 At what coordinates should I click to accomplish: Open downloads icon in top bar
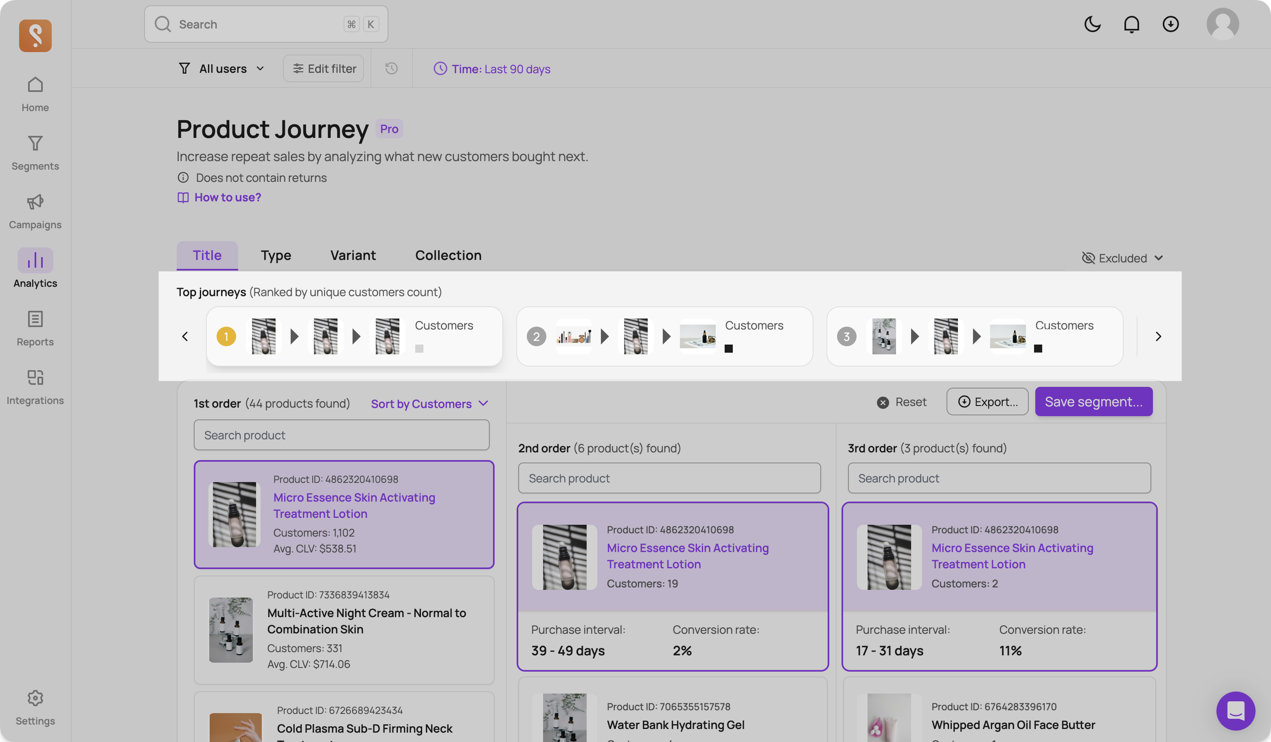(x=1170, y=24)
